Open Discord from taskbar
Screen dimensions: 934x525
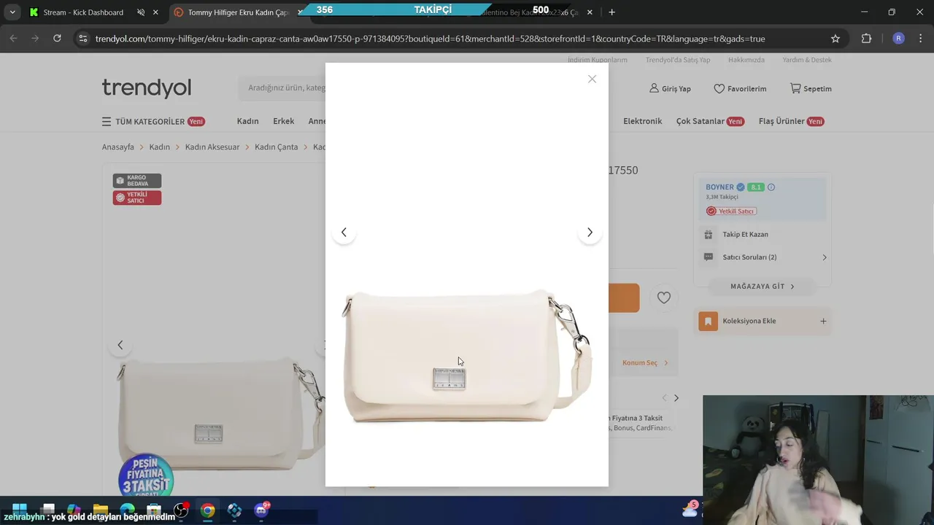pos(261,510)
